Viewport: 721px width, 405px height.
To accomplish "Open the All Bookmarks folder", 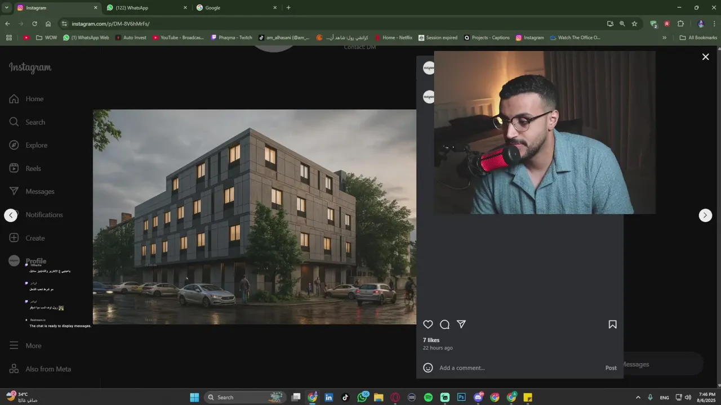I will 698,38.
